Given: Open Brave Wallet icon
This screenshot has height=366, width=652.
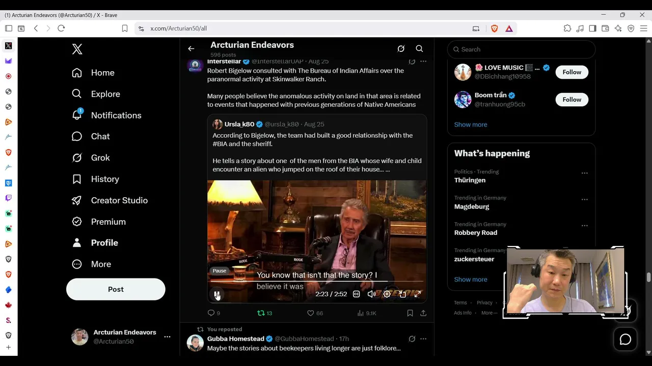Looking at the screenshot, I should point(606,28).
